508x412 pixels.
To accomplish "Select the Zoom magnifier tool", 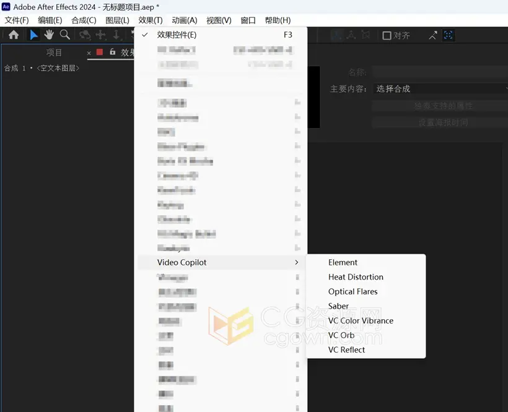I will (65, 35).
